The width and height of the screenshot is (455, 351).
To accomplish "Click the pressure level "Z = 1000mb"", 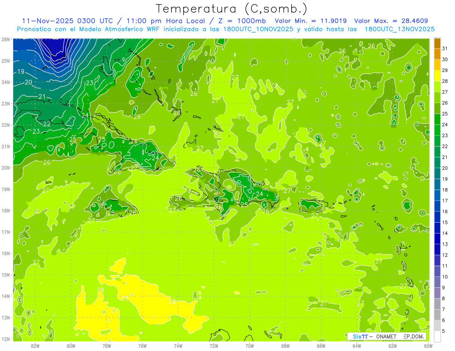I will tap(241, 21).
